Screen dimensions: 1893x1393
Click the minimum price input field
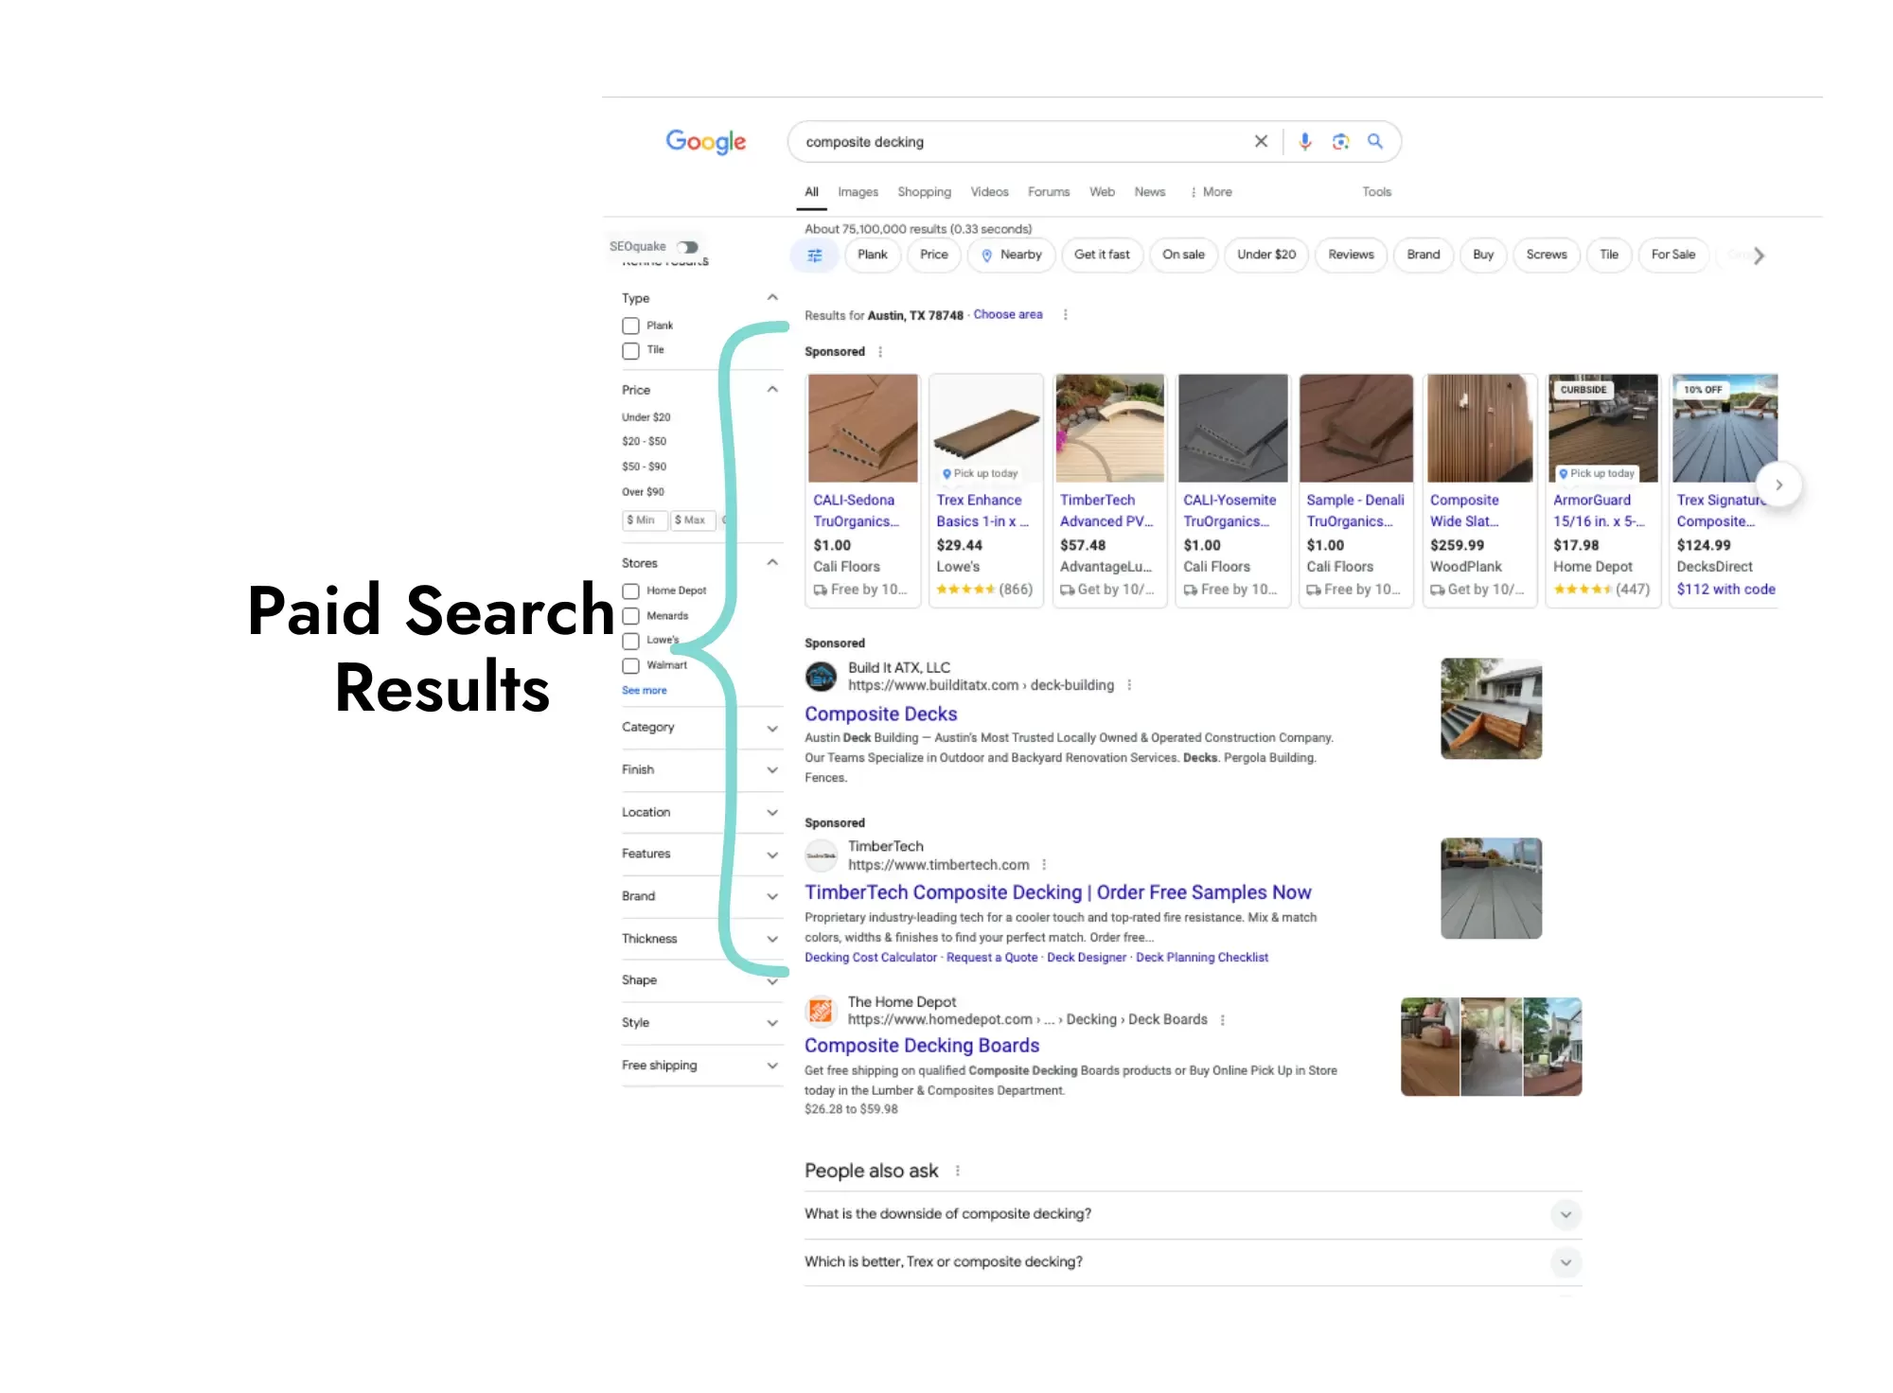[x=645, y=520]
